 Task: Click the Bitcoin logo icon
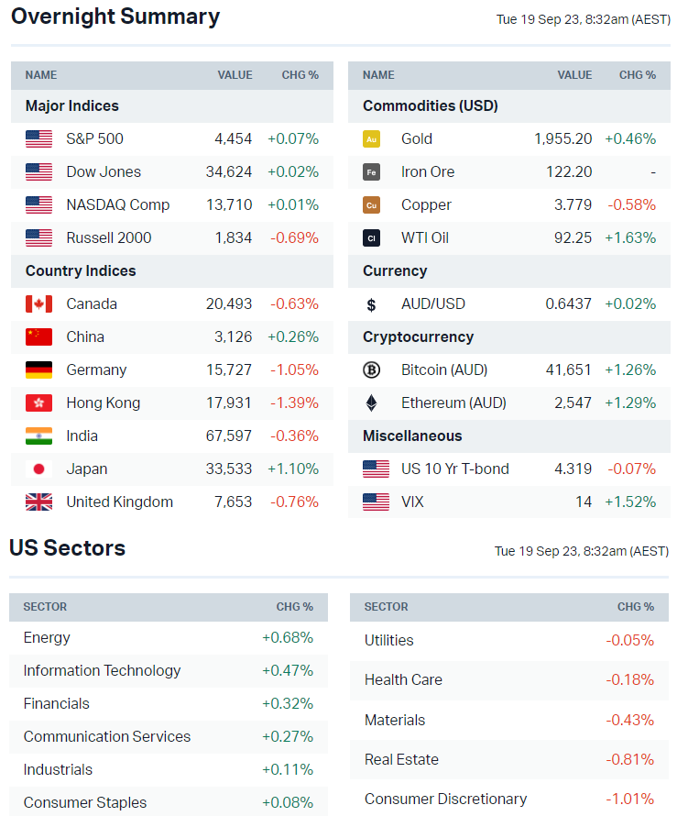[x=371, y=370]
